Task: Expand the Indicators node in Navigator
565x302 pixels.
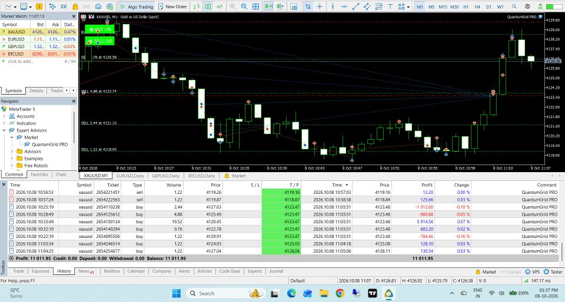Action: click(x=4, y=123)
